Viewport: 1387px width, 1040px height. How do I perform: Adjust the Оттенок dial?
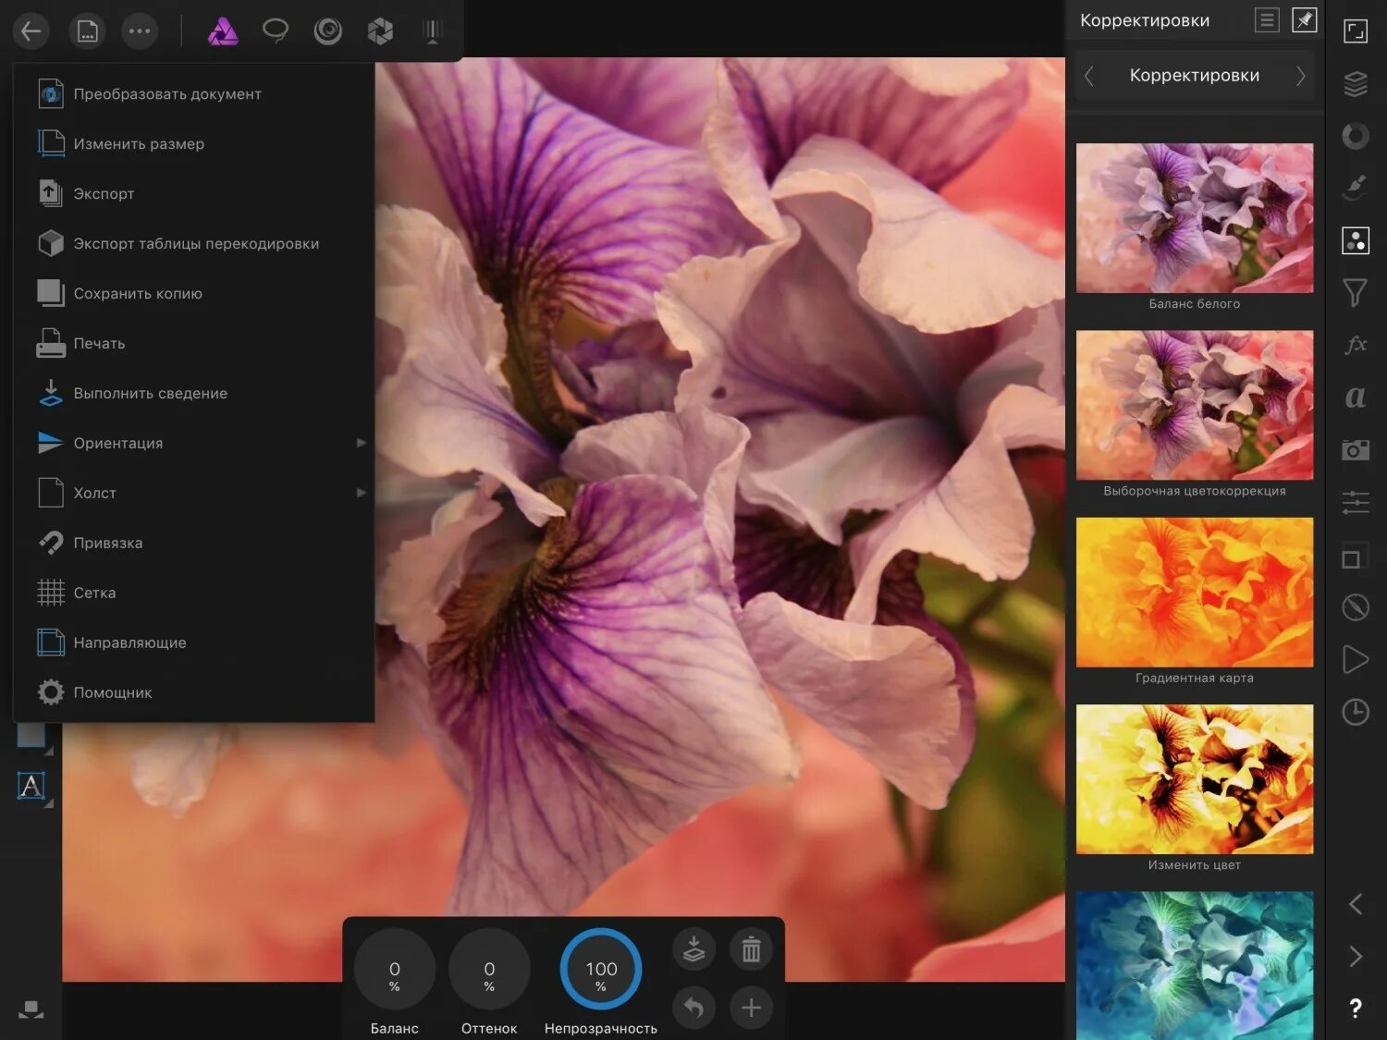tap(489, 969)
